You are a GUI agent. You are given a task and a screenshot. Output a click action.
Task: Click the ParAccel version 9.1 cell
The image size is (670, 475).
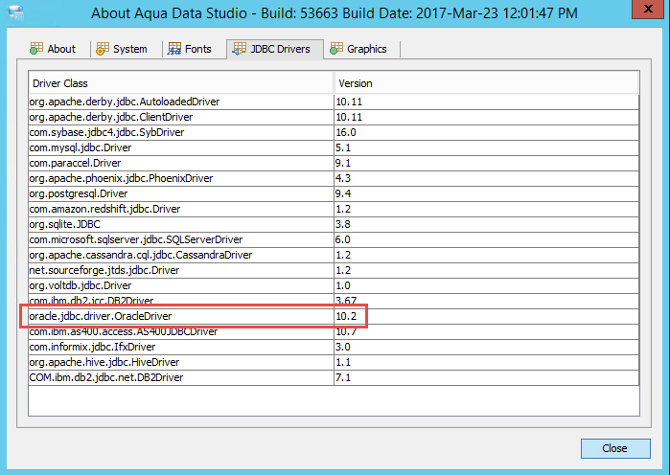point(486,163)
